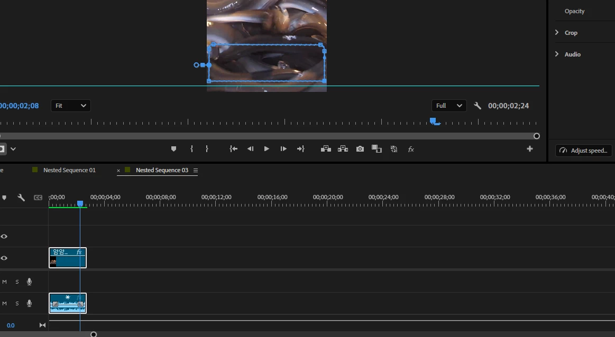Mute the upper audio track
The width and height of the screenshot is (615, 337).
pos(4,282)
